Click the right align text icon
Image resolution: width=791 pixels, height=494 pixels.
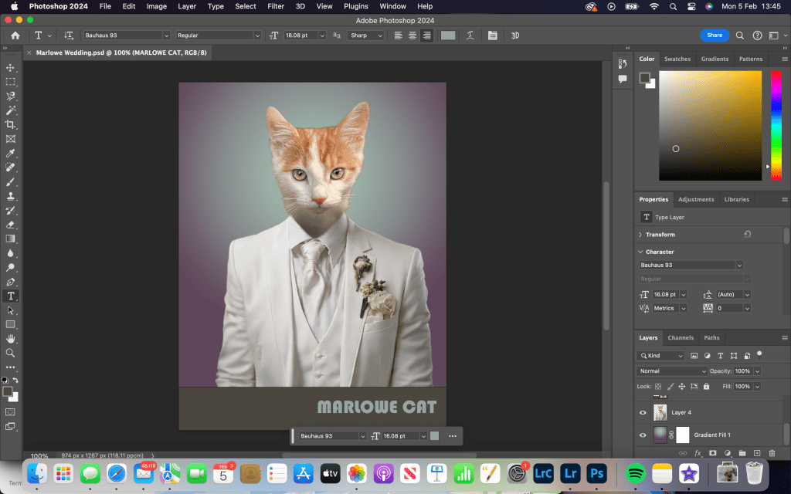click(x=426, y=36)
